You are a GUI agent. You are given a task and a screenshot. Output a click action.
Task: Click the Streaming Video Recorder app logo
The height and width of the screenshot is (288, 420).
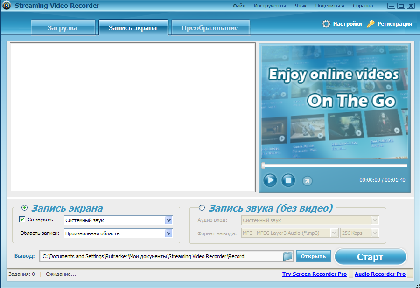(x=7, y=5)
